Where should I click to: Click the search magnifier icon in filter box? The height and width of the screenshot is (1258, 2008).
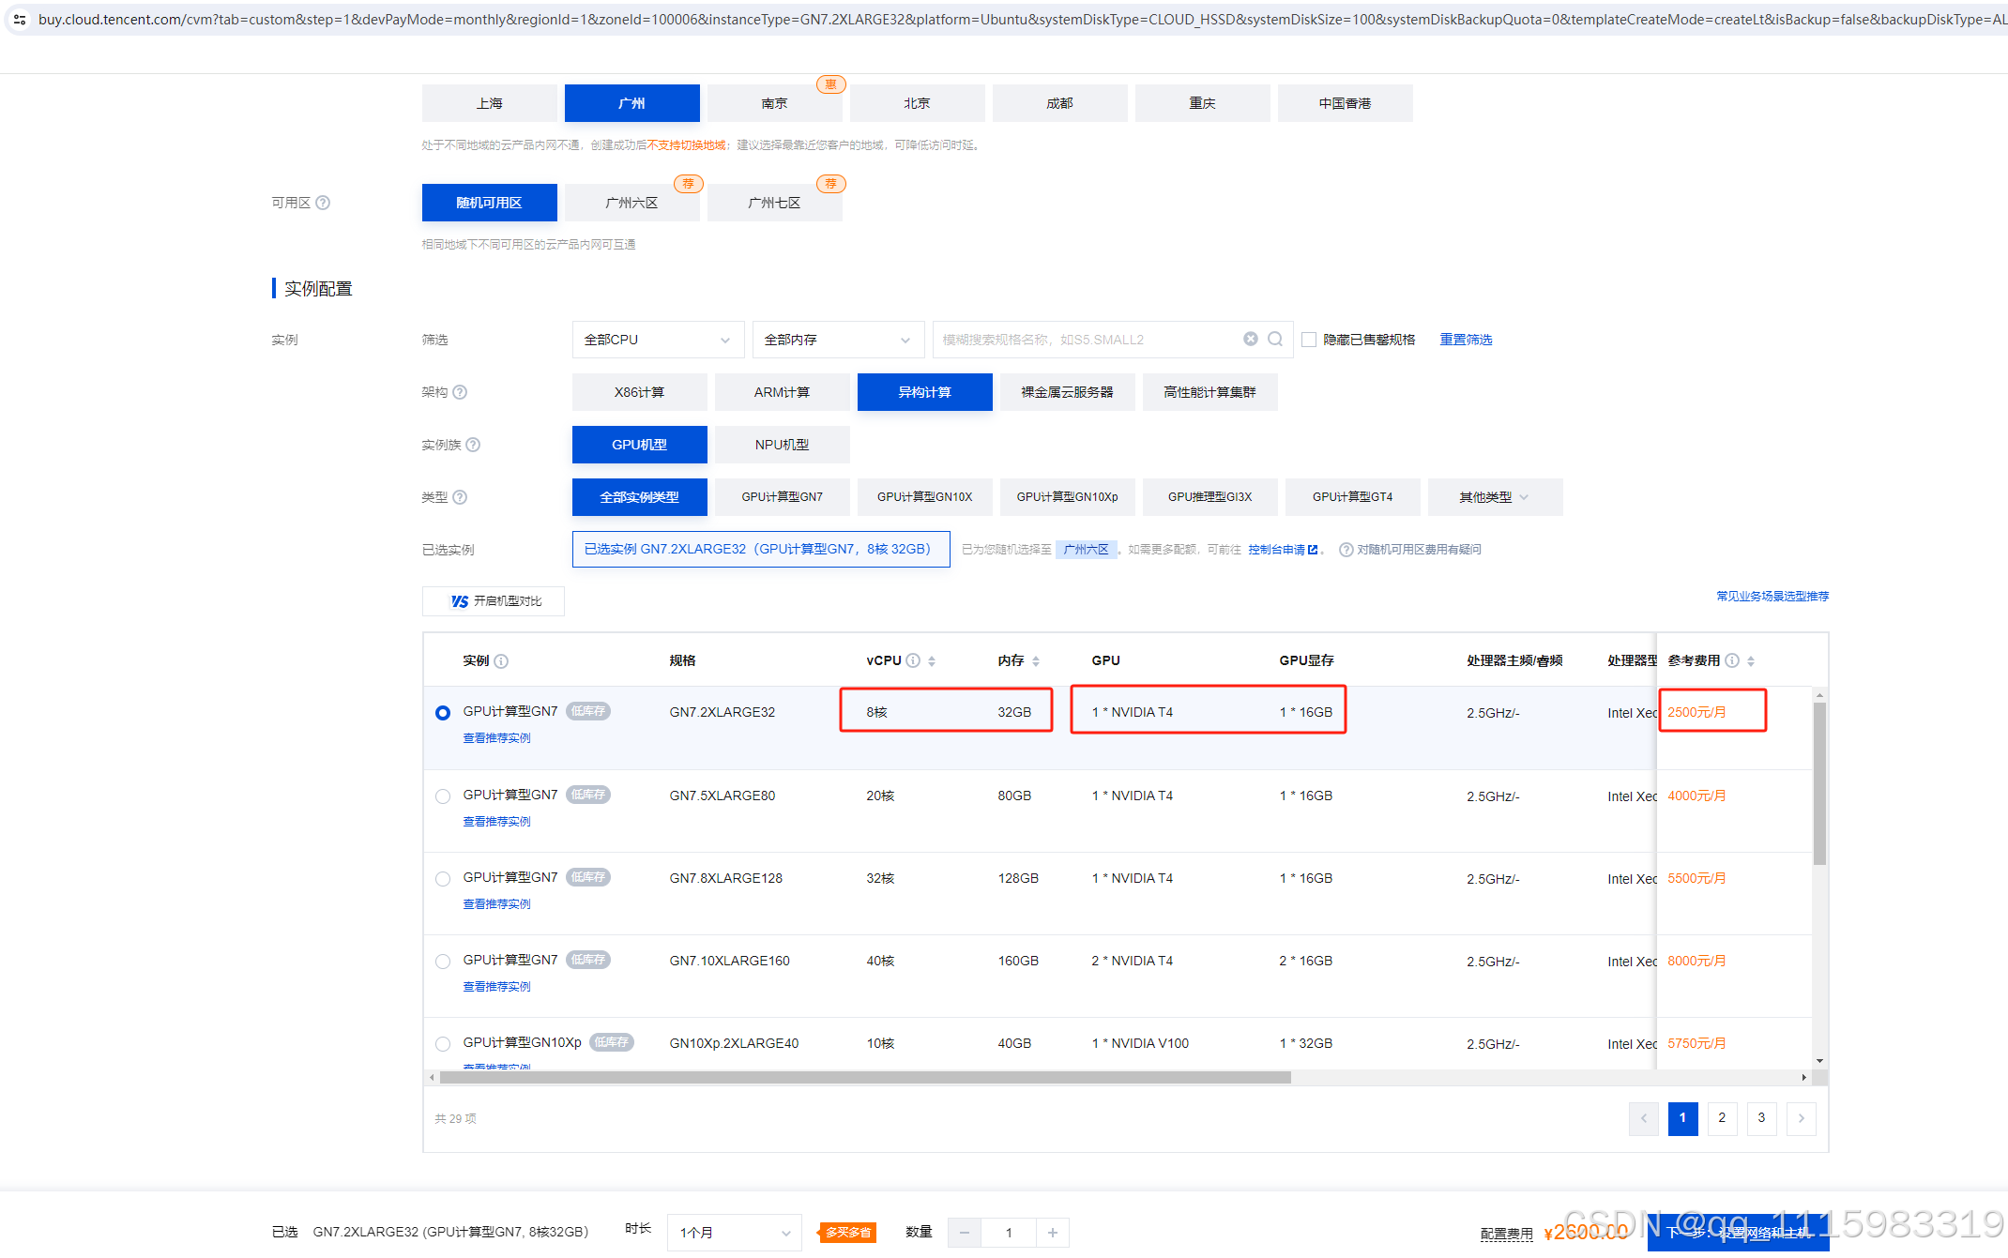coord(1275,340)
